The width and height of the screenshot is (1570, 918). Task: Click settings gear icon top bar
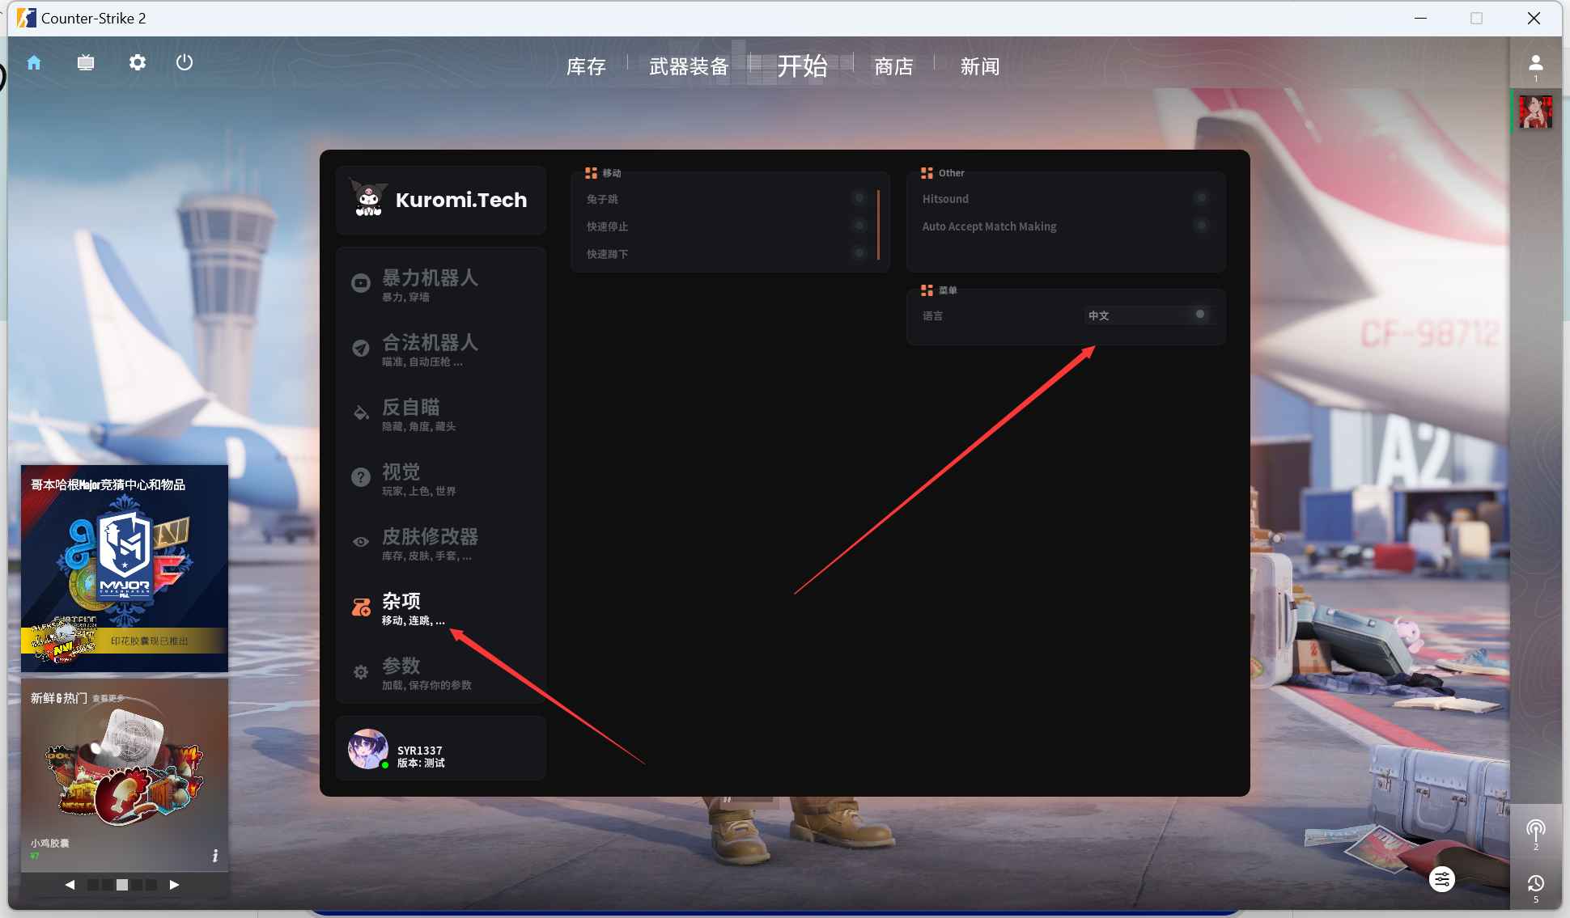pyautogui.click(x=136, y=61)
